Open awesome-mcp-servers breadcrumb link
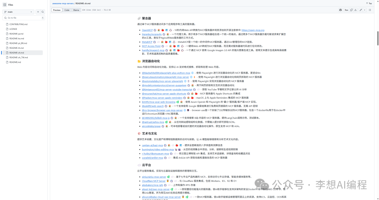This screenshot has width=379, height=200. coord(63,4)
